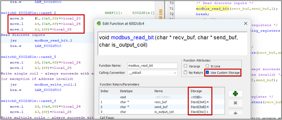Check the No Return option
Screen dimensions: 282x120
tap(186, 72)
